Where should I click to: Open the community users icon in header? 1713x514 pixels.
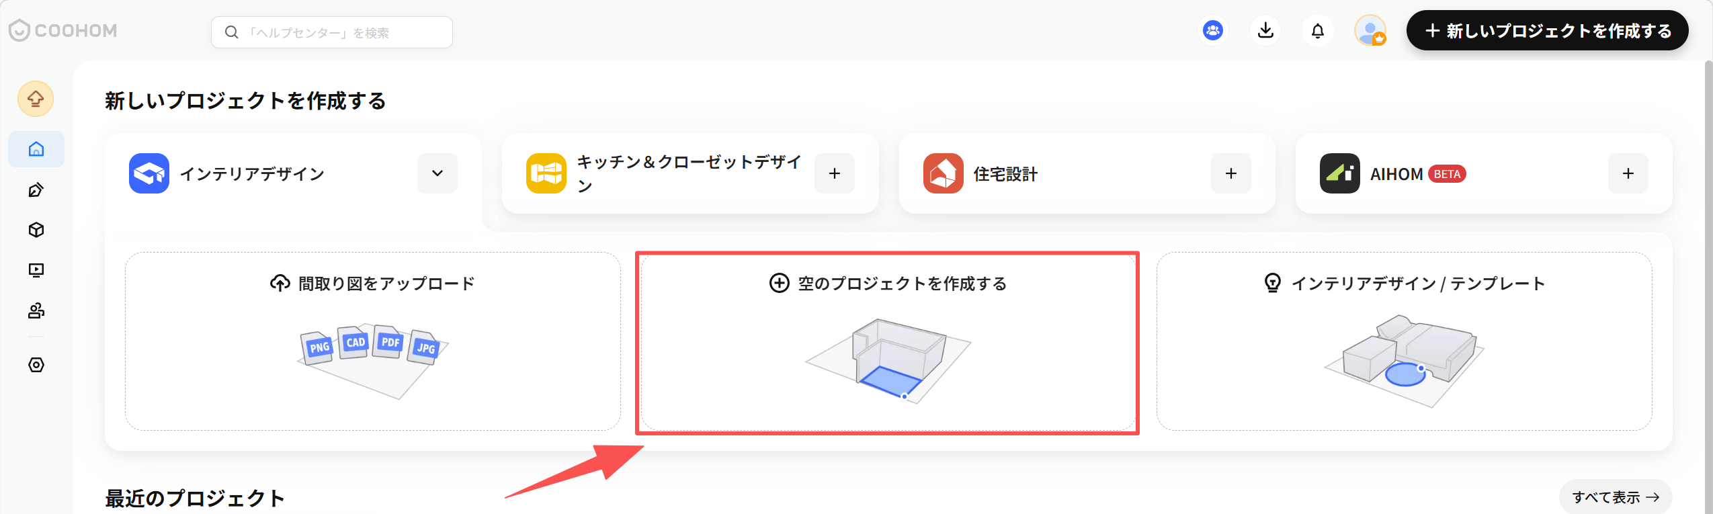coord(1212,31)
